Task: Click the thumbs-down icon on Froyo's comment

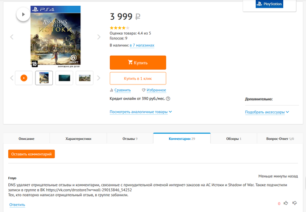Action: [295, 203]
